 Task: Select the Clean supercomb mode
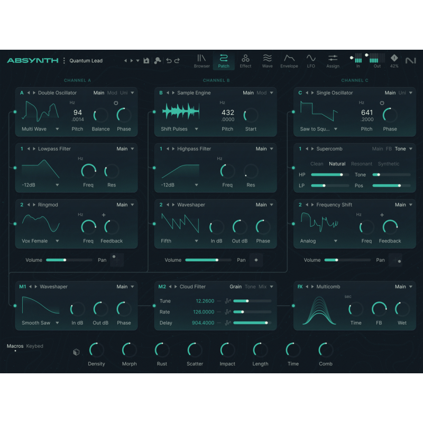[317, 164]
